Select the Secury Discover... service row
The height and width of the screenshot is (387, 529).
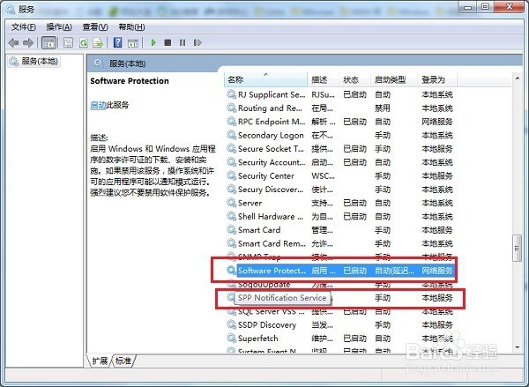click(x=339, y=190)
